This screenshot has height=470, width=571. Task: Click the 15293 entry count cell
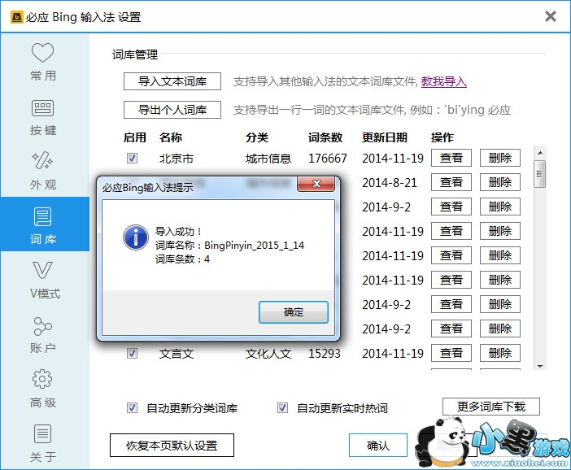click(324, 354)
